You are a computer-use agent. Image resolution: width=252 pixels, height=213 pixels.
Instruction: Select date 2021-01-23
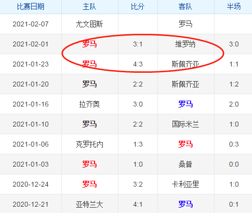point(31,64)
